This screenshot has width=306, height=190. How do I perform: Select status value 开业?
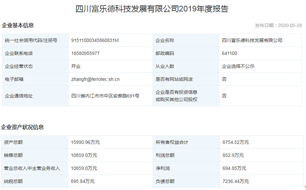[76, 66]
